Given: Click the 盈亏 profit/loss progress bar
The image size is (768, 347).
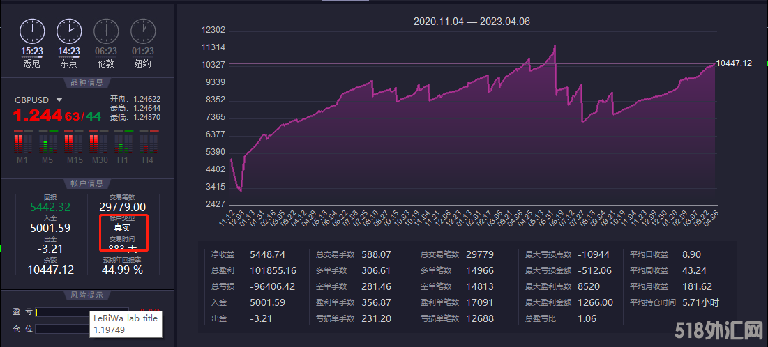Looking at the screenshot, I should (82, 312).
